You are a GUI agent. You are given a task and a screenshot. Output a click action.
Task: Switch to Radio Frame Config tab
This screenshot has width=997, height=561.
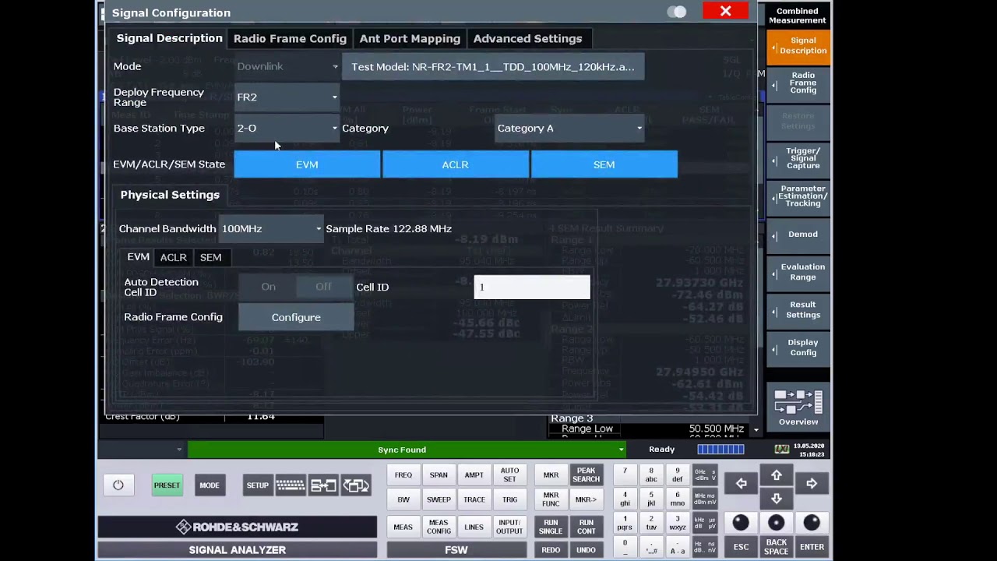[290, 38]
